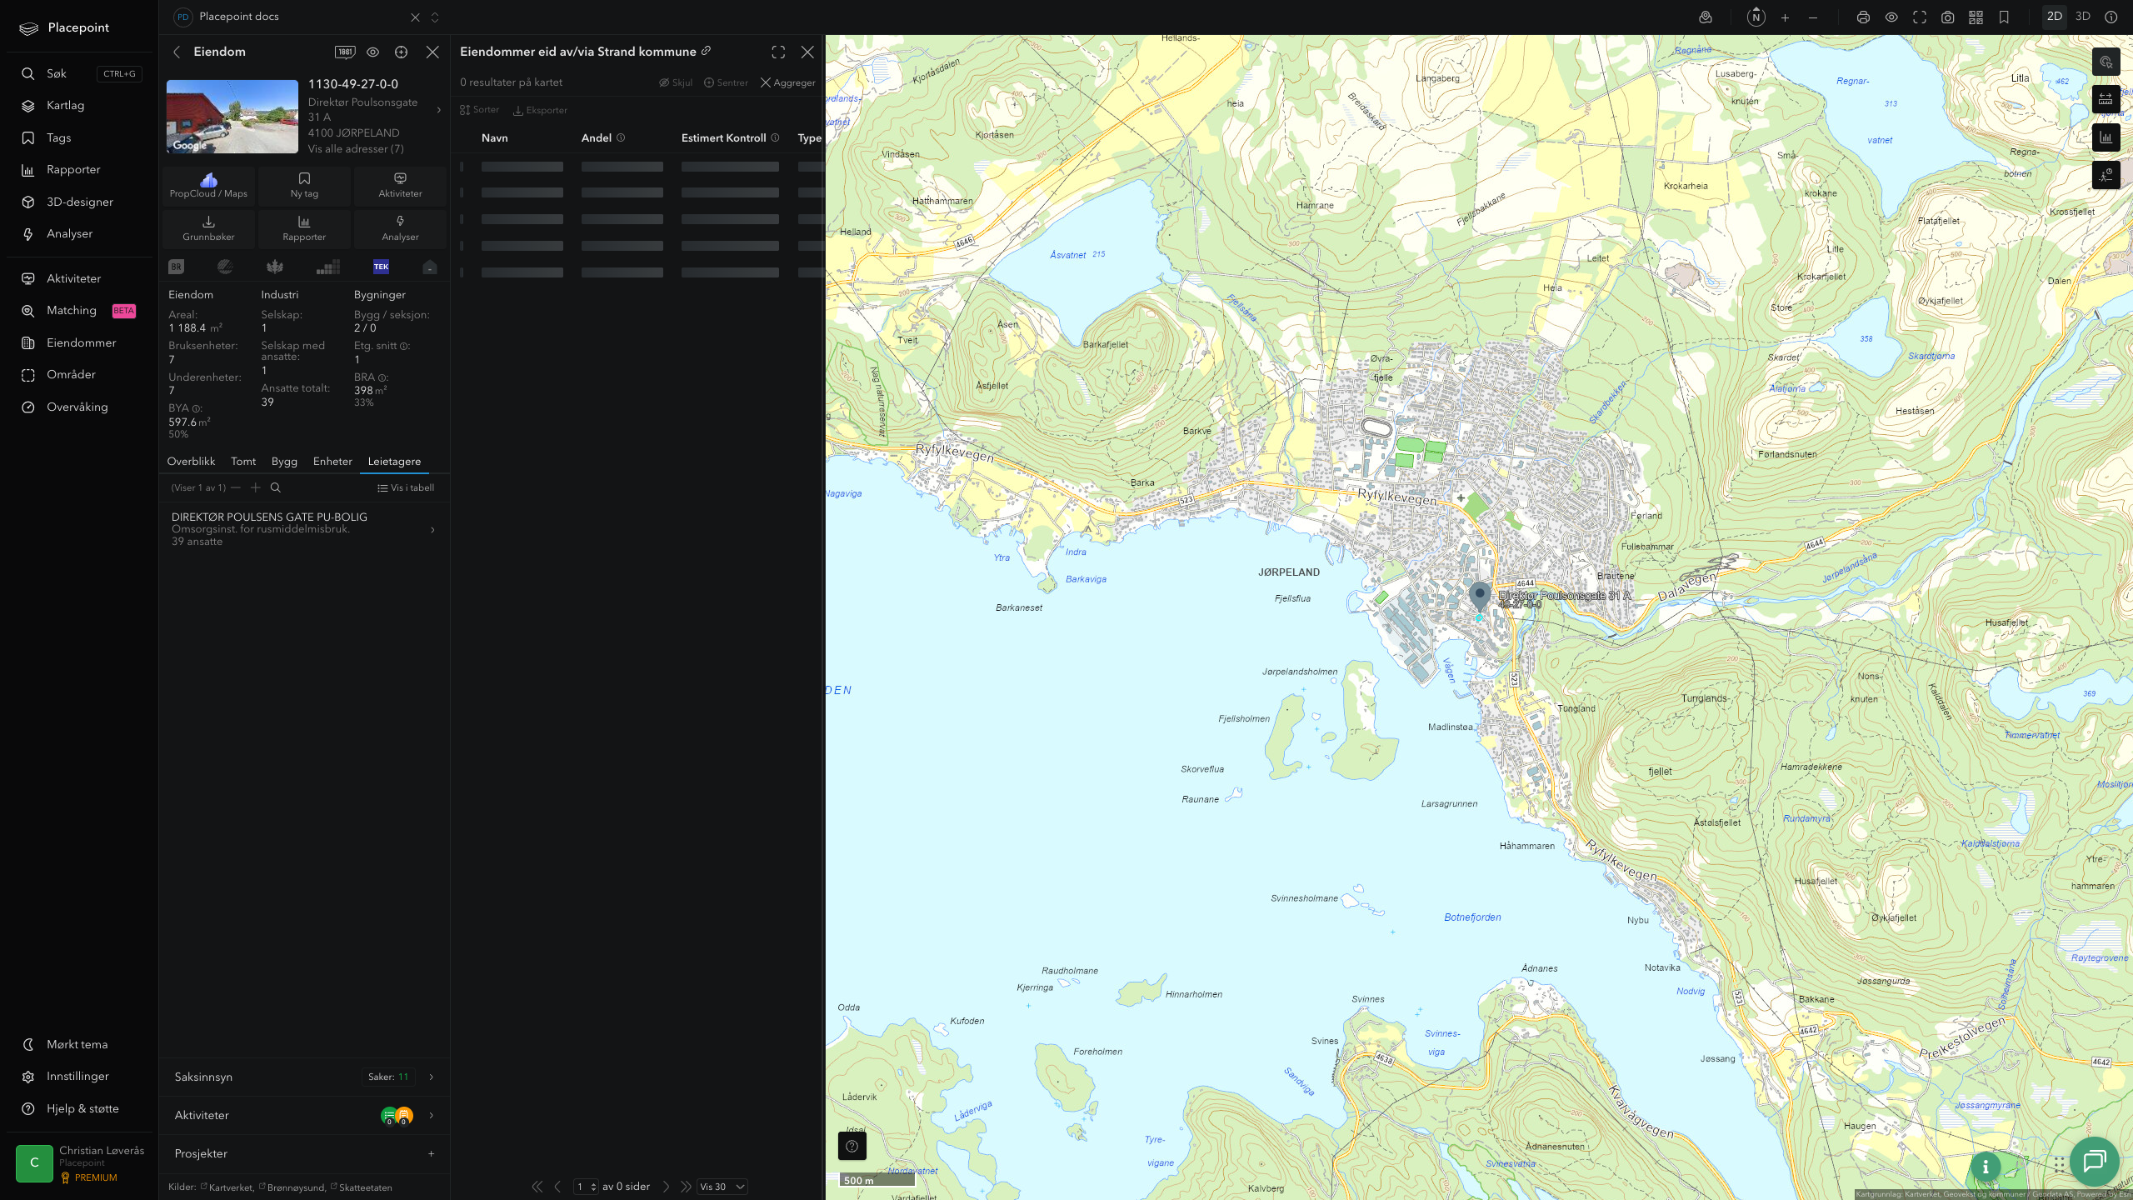
Task: Click the BR registry badge icon
Action: point(176,267)
